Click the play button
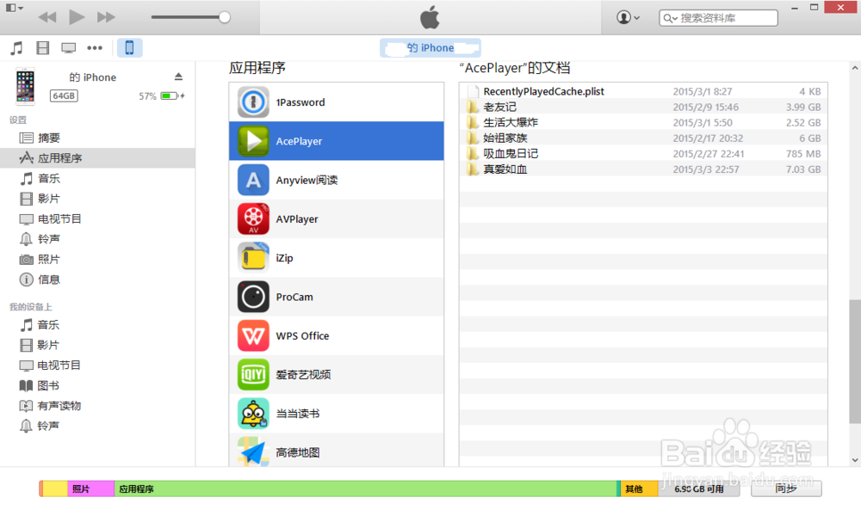 tap(77, 17)
